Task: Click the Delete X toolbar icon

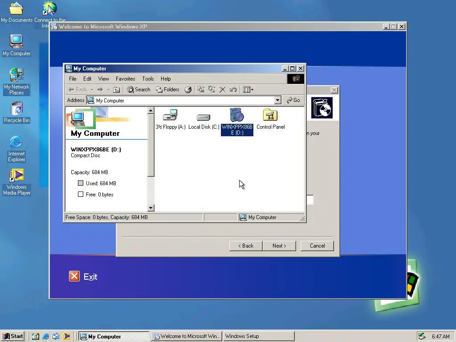Action: pyautogui.click(x=223, y=90)
